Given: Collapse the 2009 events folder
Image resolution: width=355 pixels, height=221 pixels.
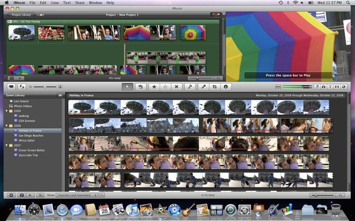Looking at the screenshot, I should 7,111.
